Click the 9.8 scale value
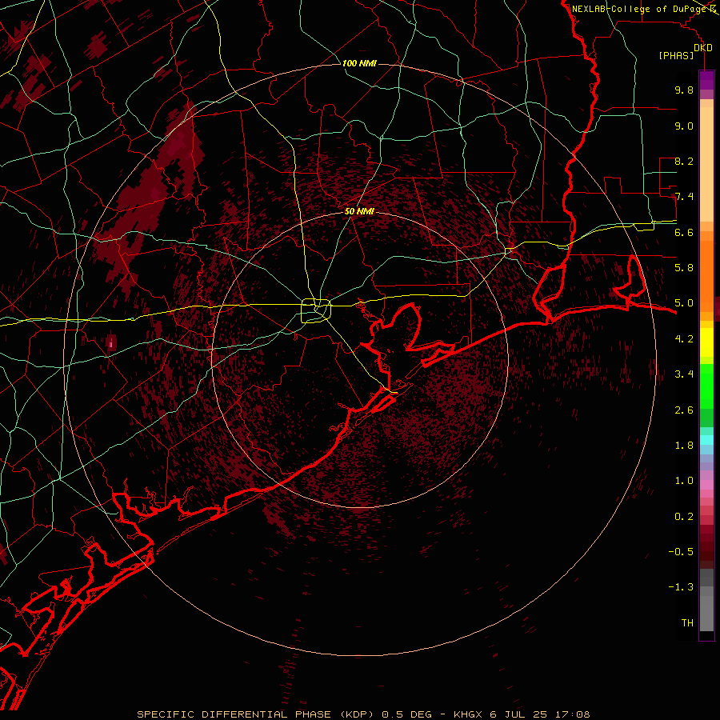720x720 pixels. coord(684,90)
